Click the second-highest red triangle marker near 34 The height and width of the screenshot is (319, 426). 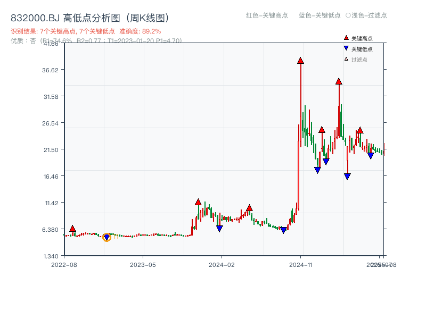(x=339, y=81)
